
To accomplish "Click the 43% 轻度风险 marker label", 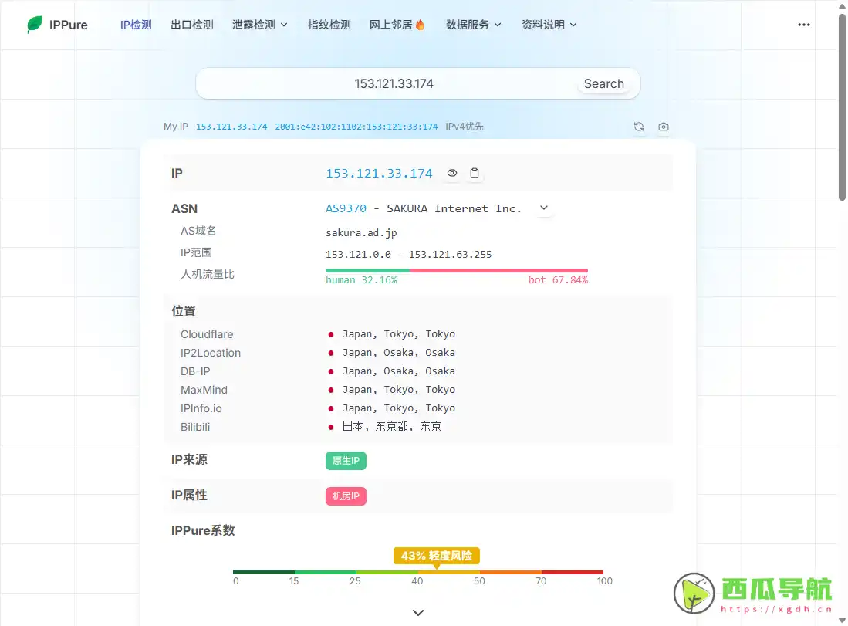I will pos(437,556).
